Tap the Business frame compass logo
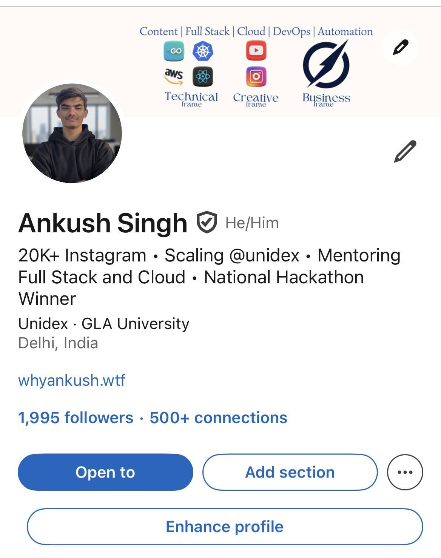Screen dimensions: 441x558 326,64
